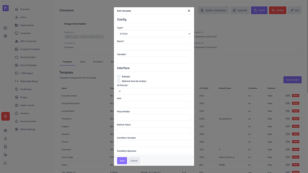308x173 pixels.
Task: Close the Edit Variable dialog
Action: (x=189, y=11)
